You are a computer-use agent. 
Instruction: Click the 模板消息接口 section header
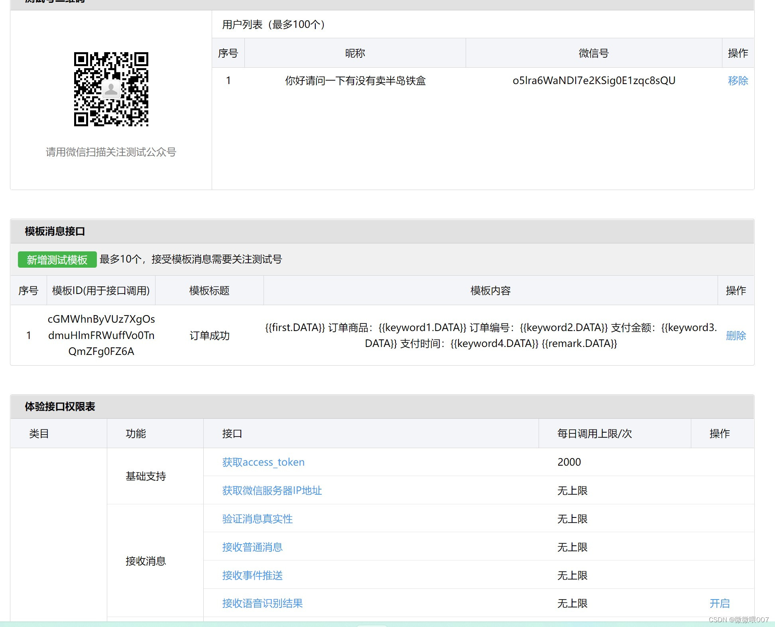click(55, 231)
